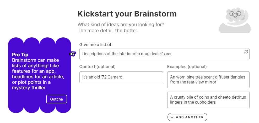This screenshot has height=123, width=259.
Task: Click the purple tip card's bottom scalloped edge
Action: (40, 109)
